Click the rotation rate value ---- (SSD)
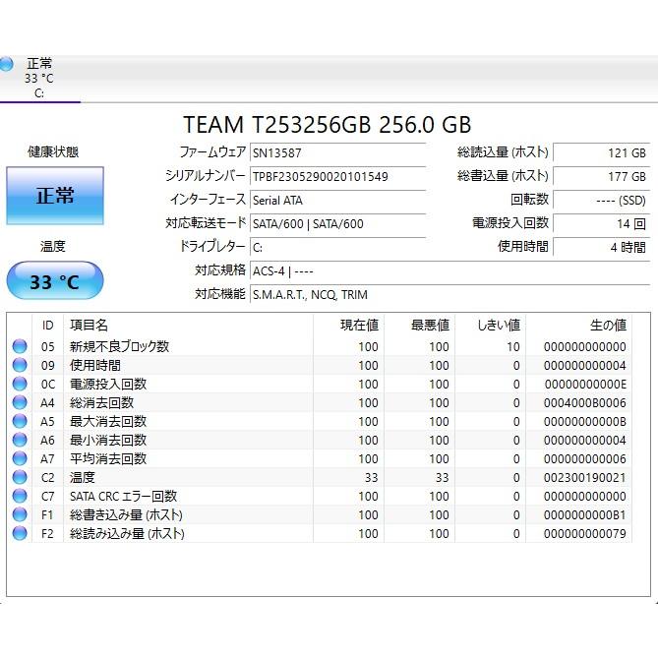The width and height of the screenshot is (658, 658). pos(602,201)
